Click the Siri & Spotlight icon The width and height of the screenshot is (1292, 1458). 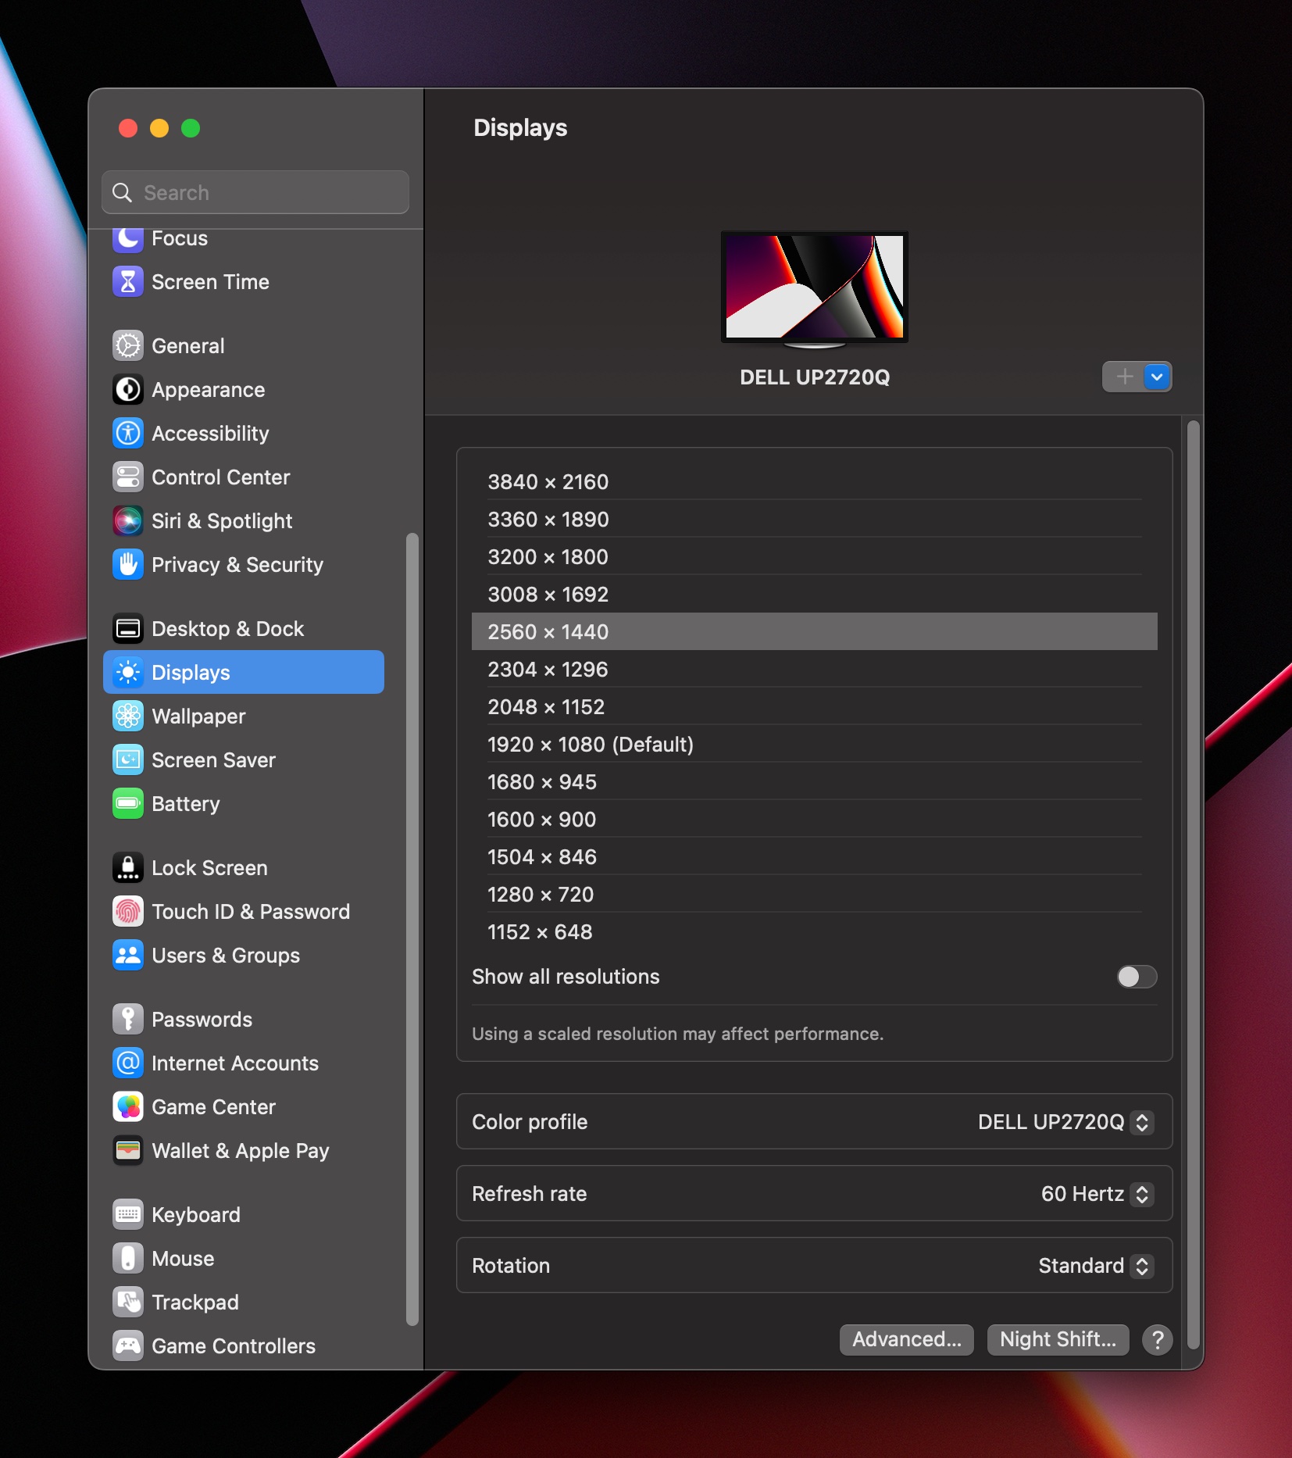[128, 521]
